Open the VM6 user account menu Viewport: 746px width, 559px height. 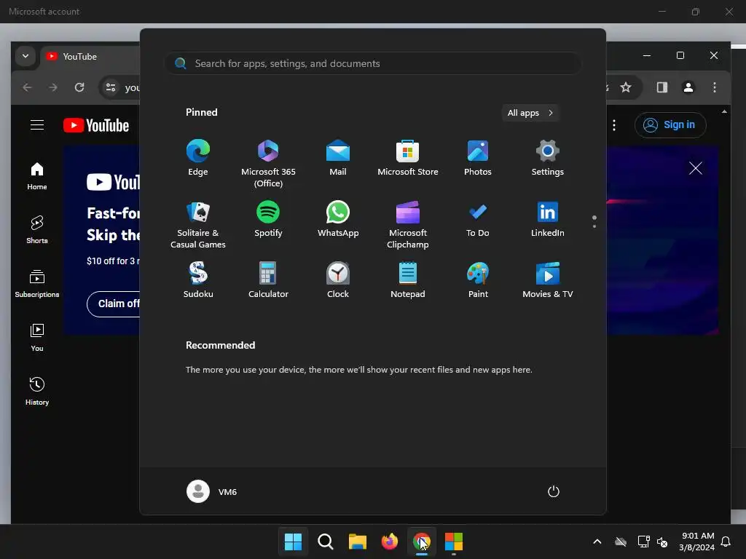[212, 491]
